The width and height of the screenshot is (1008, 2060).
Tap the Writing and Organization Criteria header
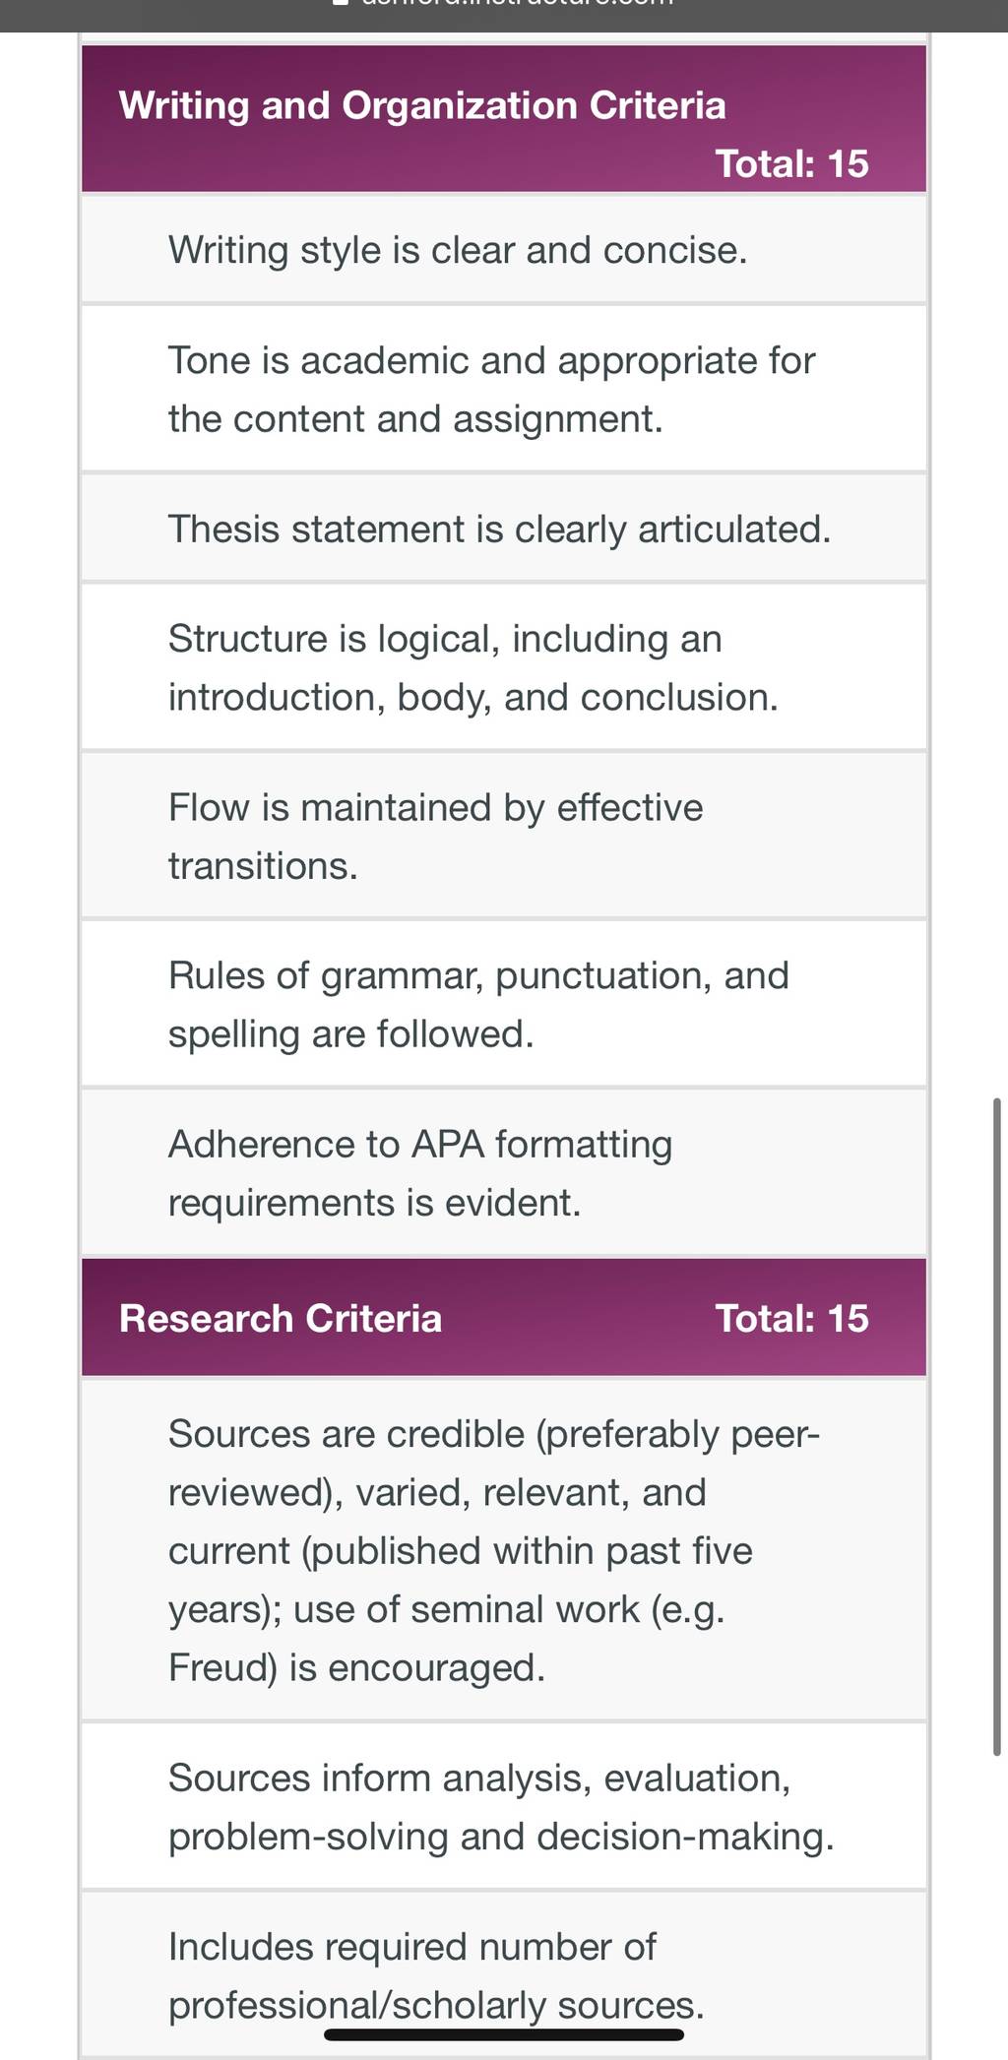(x=504, y=118)
